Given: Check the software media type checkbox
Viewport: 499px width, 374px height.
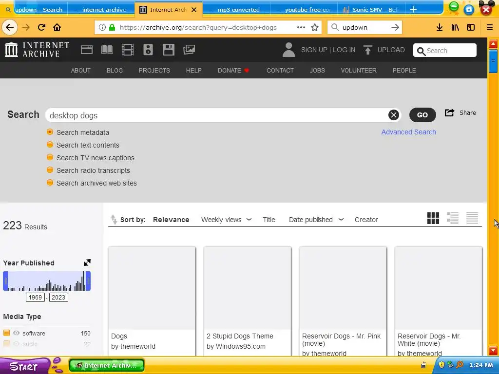Looking at the screenshot, I should point(6,333).
